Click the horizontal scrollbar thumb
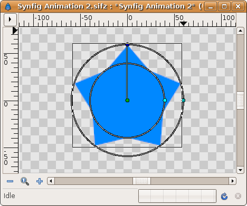The height and width of the screenshot is (206, 247). (x=141, y=181)
